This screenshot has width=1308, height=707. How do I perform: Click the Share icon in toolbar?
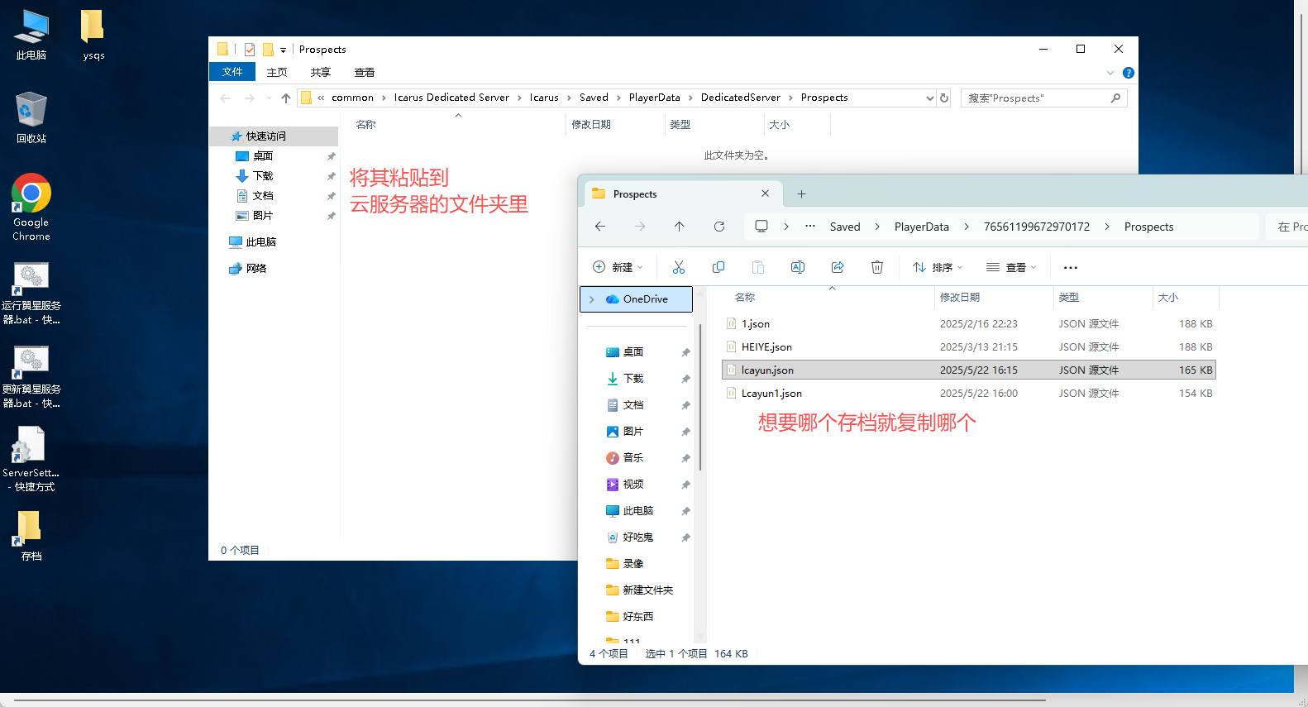point(838,267)
